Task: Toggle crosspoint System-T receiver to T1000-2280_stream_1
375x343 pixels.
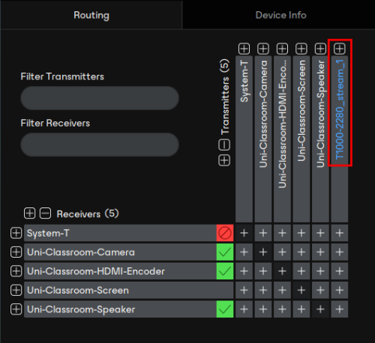Action: tap(340, 233)
